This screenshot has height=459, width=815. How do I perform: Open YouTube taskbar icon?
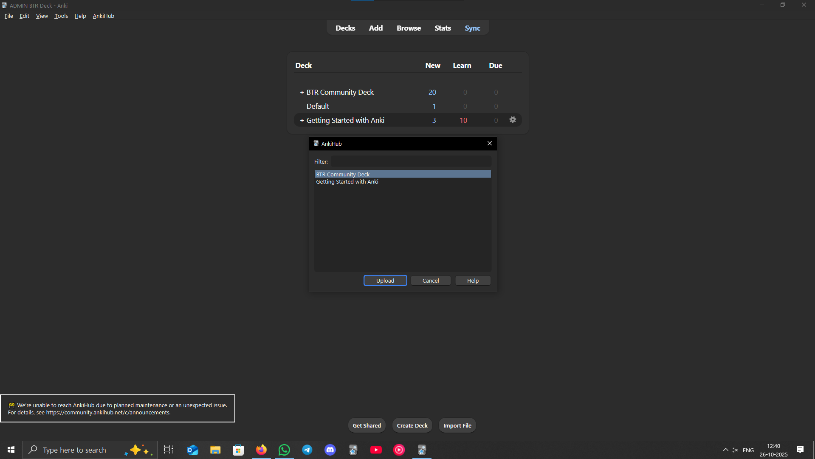376,450
